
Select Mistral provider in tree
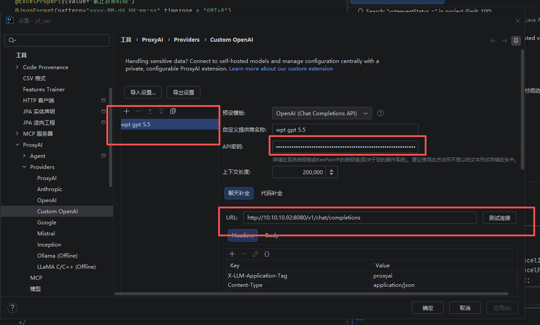click(46, 233)
